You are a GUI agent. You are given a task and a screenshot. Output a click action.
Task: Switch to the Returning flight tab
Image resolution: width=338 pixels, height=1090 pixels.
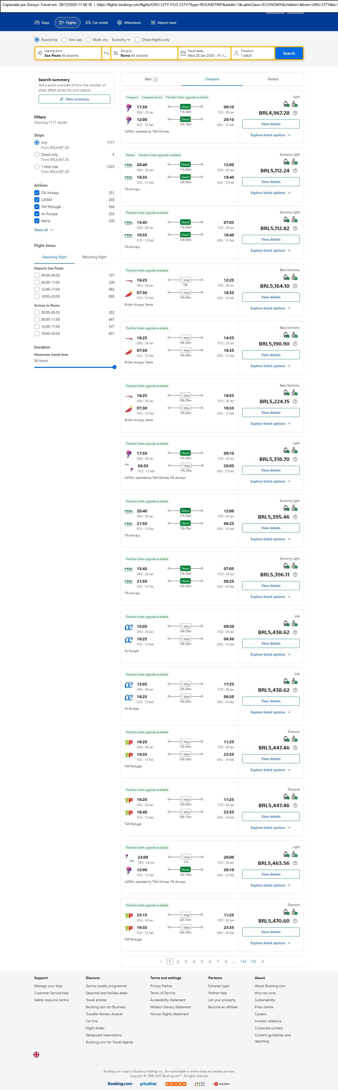(x=94, y=257)
